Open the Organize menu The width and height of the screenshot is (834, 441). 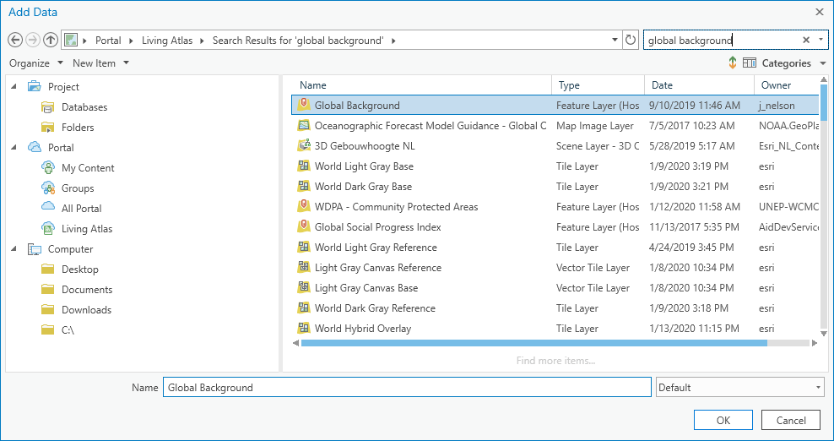click(x=36, y=63)
